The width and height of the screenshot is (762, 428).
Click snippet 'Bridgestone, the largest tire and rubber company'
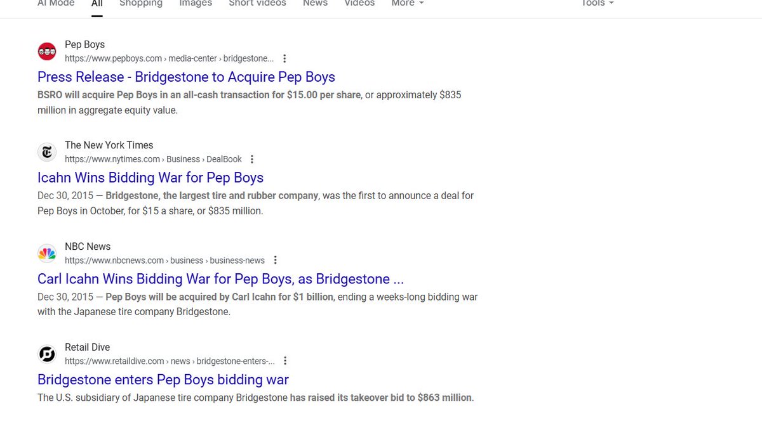(212, 196)
